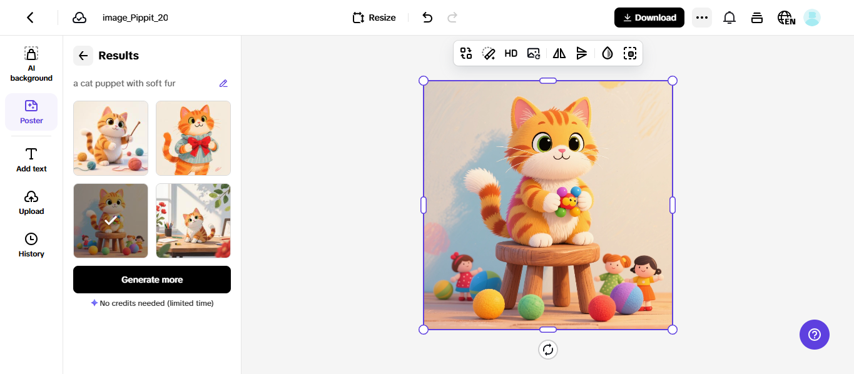Flip the cat image vertically
854x374 pixels.
click(x=582, y=53)
